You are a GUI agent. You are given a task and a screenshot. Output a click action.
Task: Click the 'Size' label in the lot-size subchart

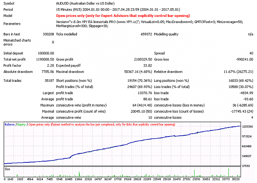7,169
